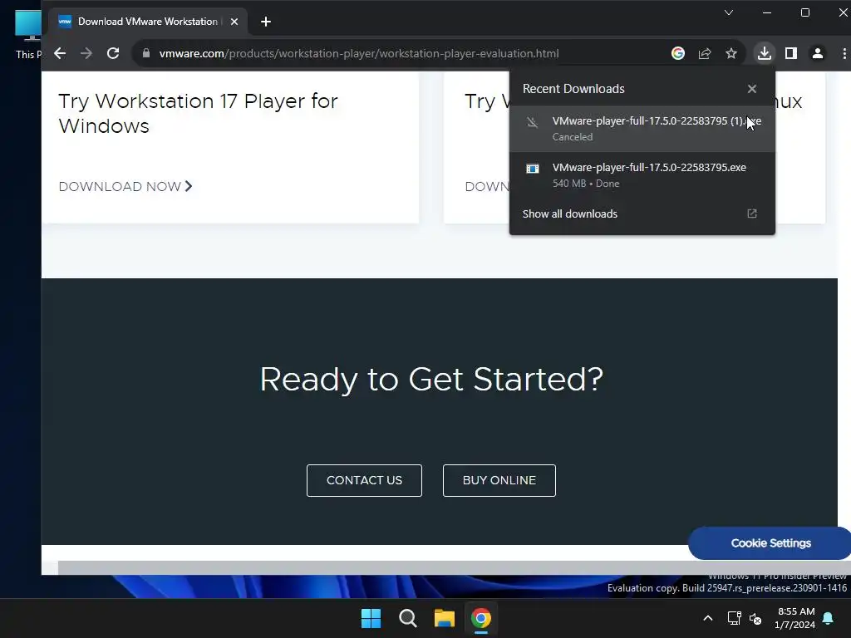This screenshot has width=851, height=638.
Task: Click the browser forward arrow
Action: [86, 53]
